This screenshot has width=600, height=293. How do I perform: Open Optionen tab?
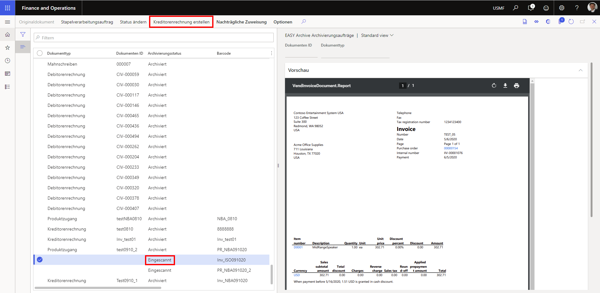pyautogui.click(x=283, y=22)
